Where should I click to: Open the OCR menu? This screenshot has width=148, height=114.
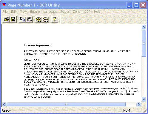(x=87, y=12)
